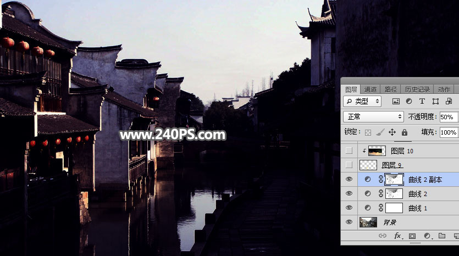Select the layer name 曲线 2 副本
The width and height of the screenshot is (459, 256).
coord(425,180)
